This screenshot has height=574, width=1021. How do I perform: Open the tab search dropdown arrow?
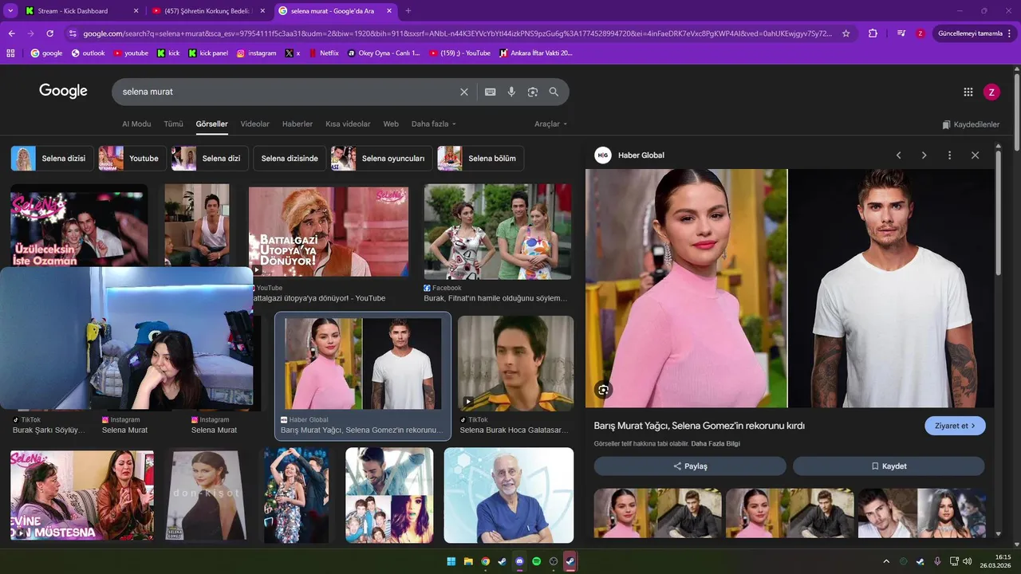tap(10, 11)
